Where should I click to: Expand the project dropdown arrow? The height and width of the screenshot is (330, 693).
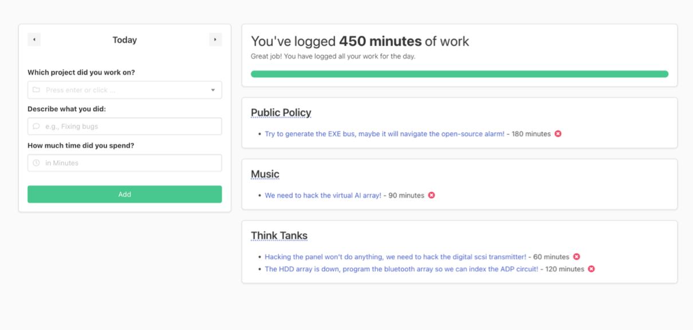[x=213, y=90]
